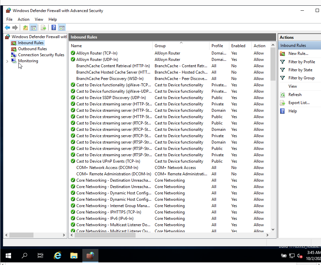321x265 pixels.
Task: Click the rules list vertical scrollbar thumb
Action: click(x=273, y=64)
